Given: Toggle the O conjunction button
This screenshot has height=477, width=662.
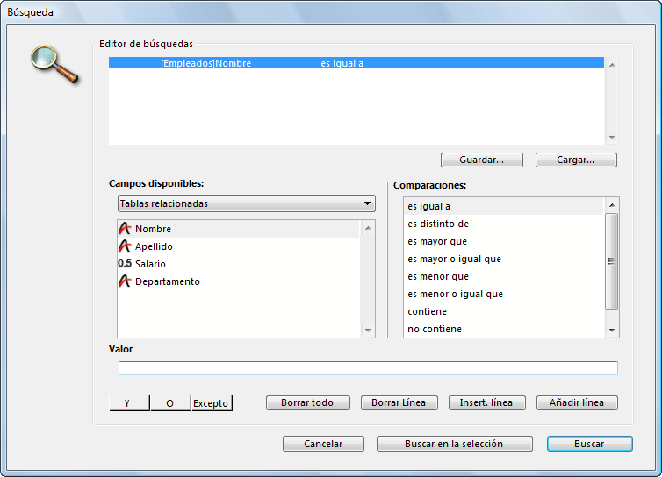Looking at the screenshot, I should point(170,403).
